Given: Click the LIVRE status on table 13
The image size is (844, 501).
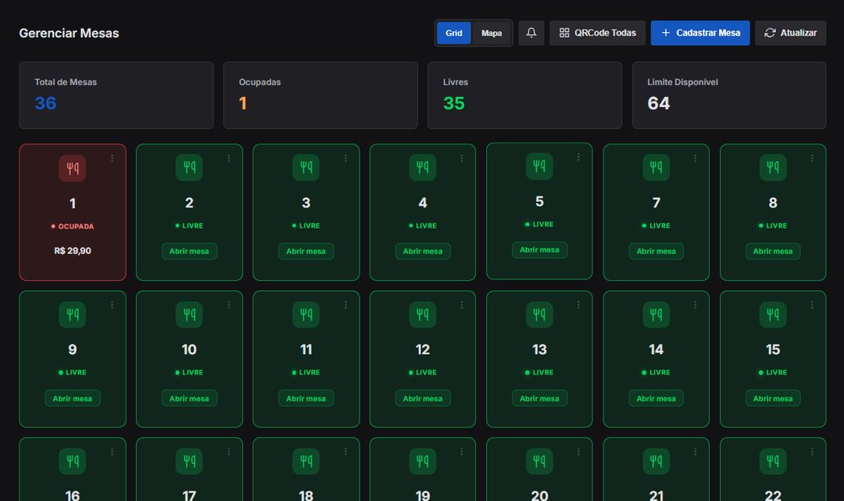Looking at the screenshot, I should point(539,373).
